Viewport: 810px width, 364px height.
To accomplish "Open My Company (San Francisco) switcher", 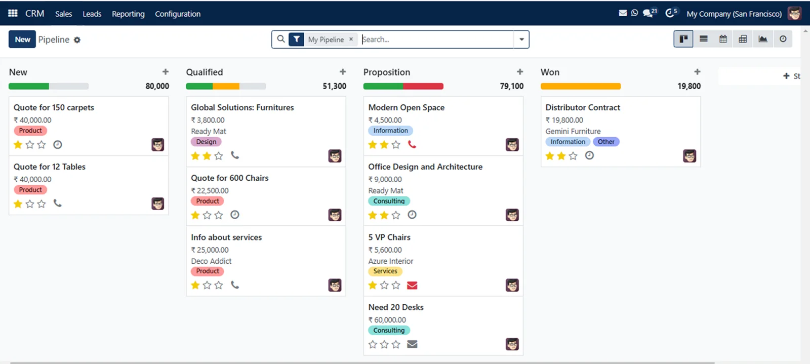I will [734, 14].
